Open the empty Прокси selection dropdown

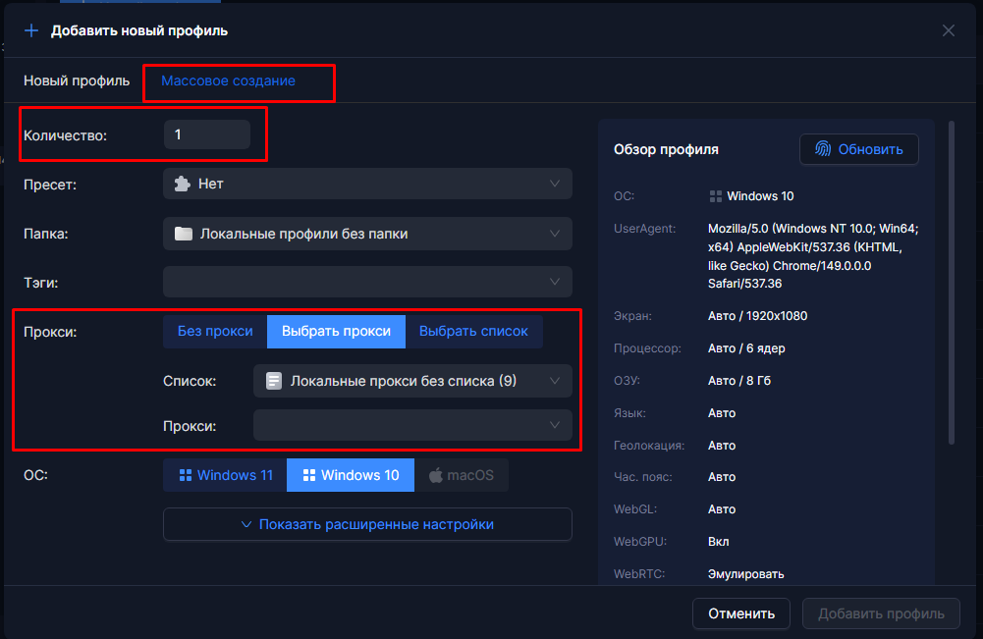point(412,425)
